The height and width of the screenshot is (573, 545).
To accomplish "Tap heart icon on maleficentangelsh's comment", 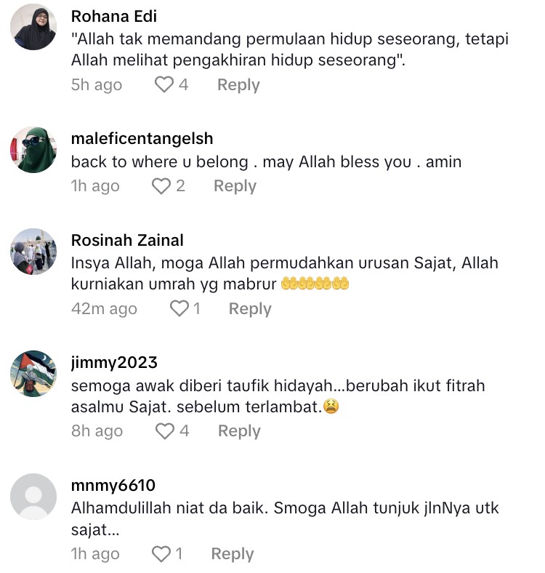I will pos(161,186).
